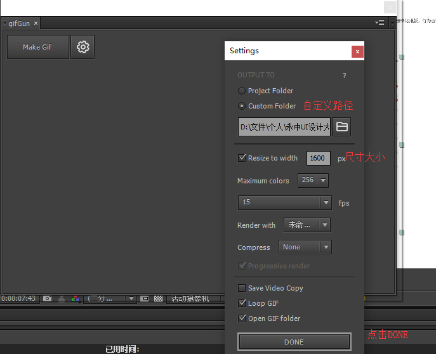436x354 pixels.
Task: Toggle region of interest icon
Action: (144, 299)
